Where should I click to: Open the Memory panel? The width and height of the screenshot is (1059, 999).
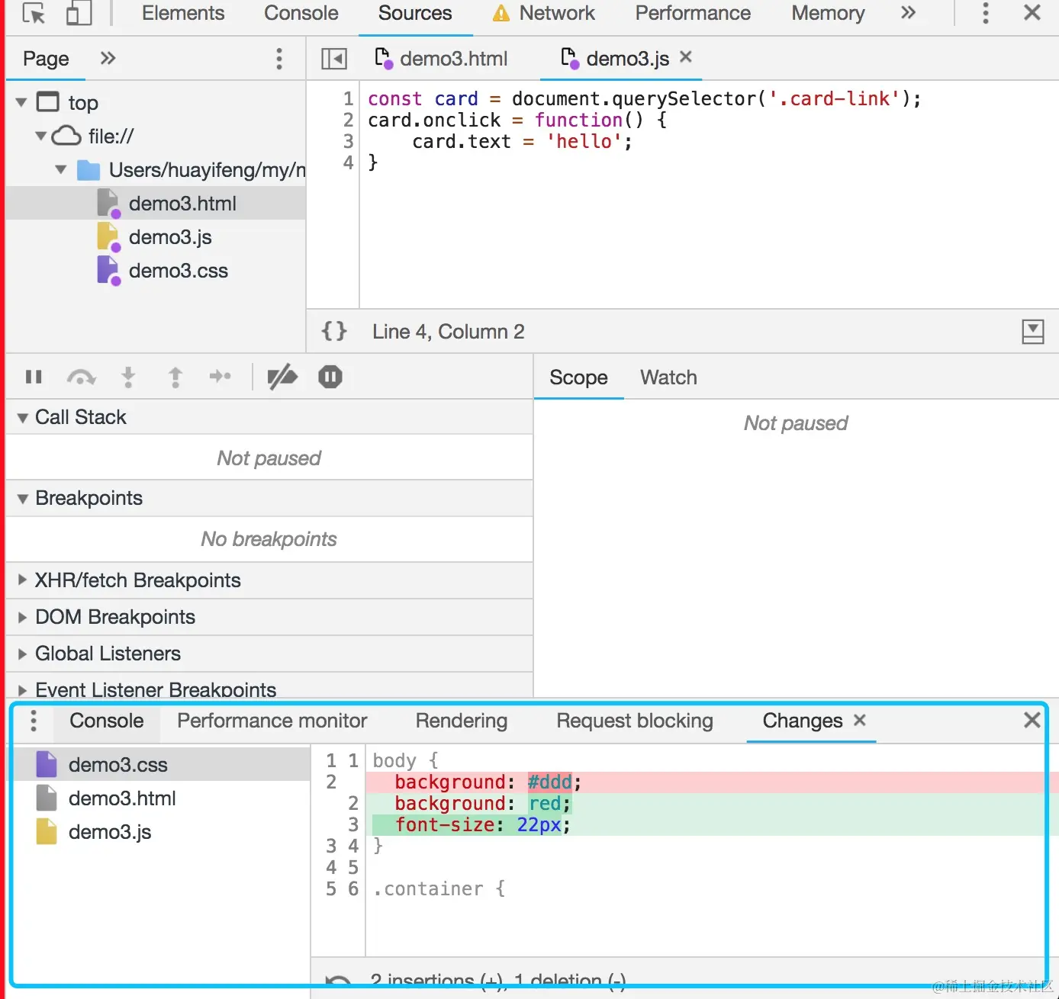point(828,13)
